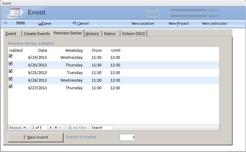
Task: Jump to last record in navigator
Action: pos(56,128)
